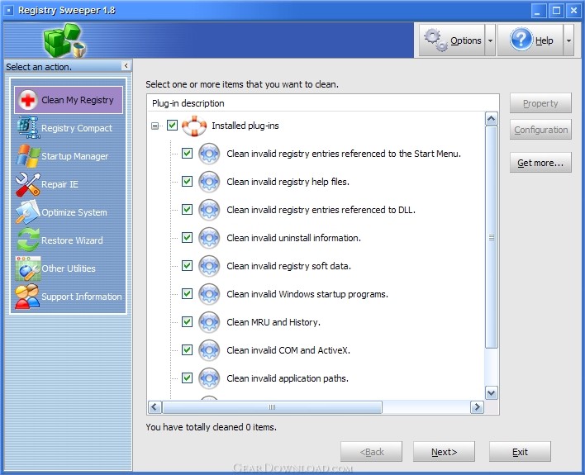The width and height of the screenshot is (585, 475).
Task: Click the Startup Manager Windows flag icon
Action: pos(28,156)
